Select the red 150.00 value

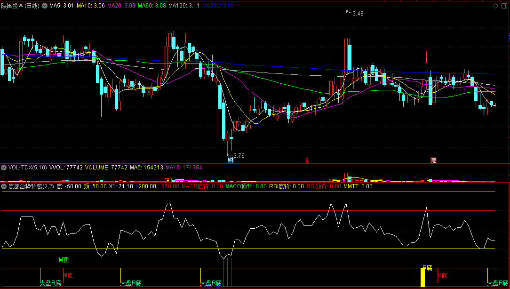coord(169,186)
